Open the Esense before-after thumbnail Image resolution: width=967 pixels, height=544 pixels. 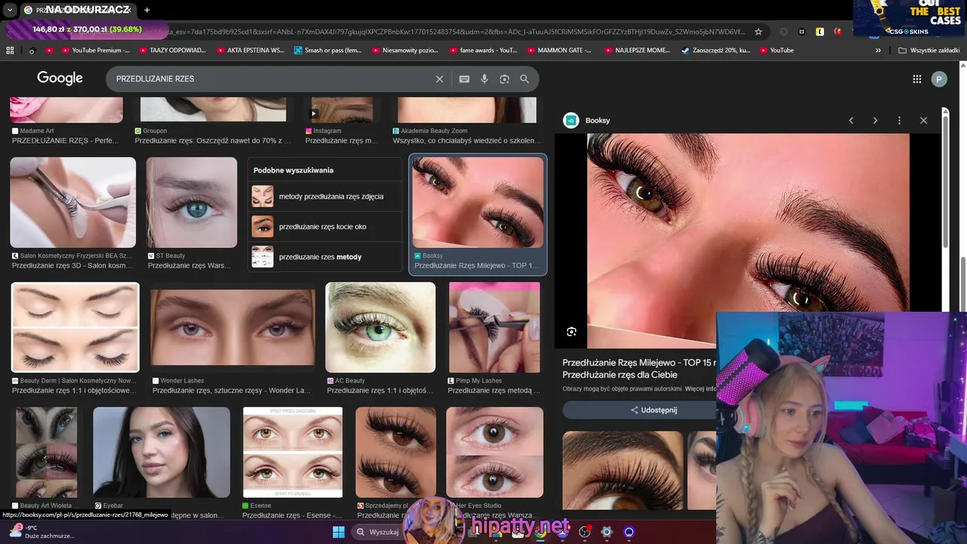click(x=293, y=453)
